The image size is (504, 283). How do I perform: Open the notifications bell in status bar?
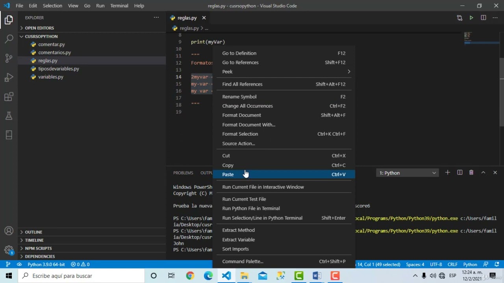point(496,265)
